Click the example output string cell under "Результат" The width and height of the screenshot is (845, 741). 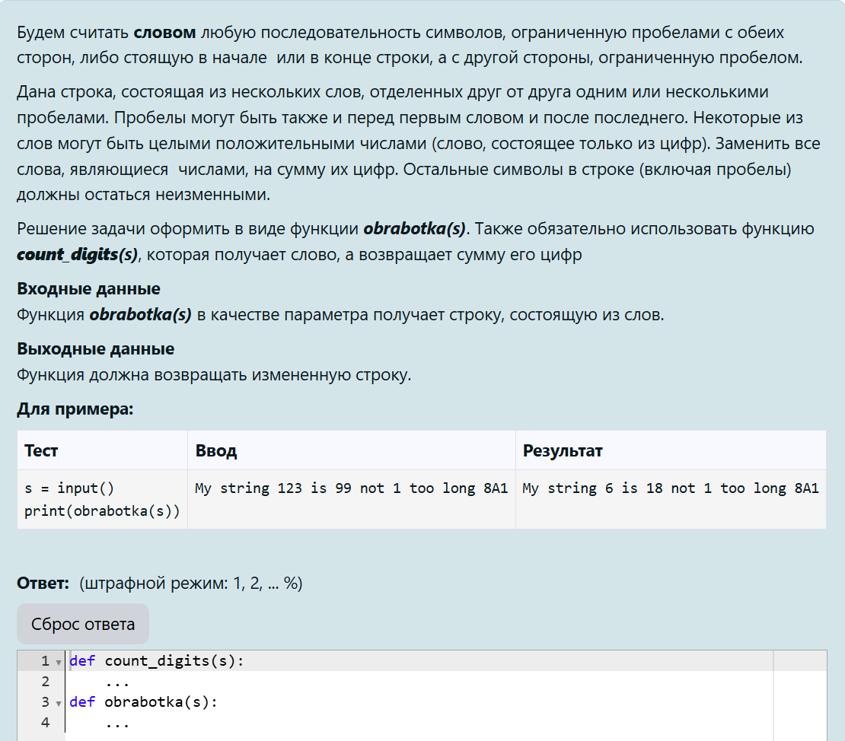tap(670, 488)
